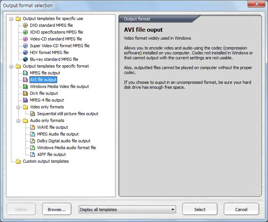This screenshot has width=268, height=222.
Task: Click the Select button
Action: (199, 210)
